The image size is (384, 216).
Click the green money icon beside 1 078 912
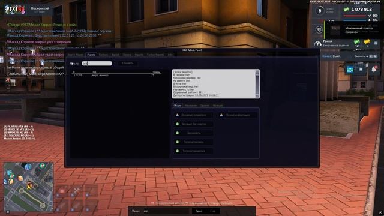[346, 10]
